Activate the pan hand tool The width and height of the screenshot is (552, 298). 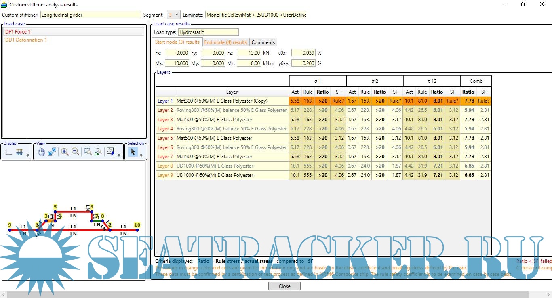pyautogui.click(x=41, y=152)
